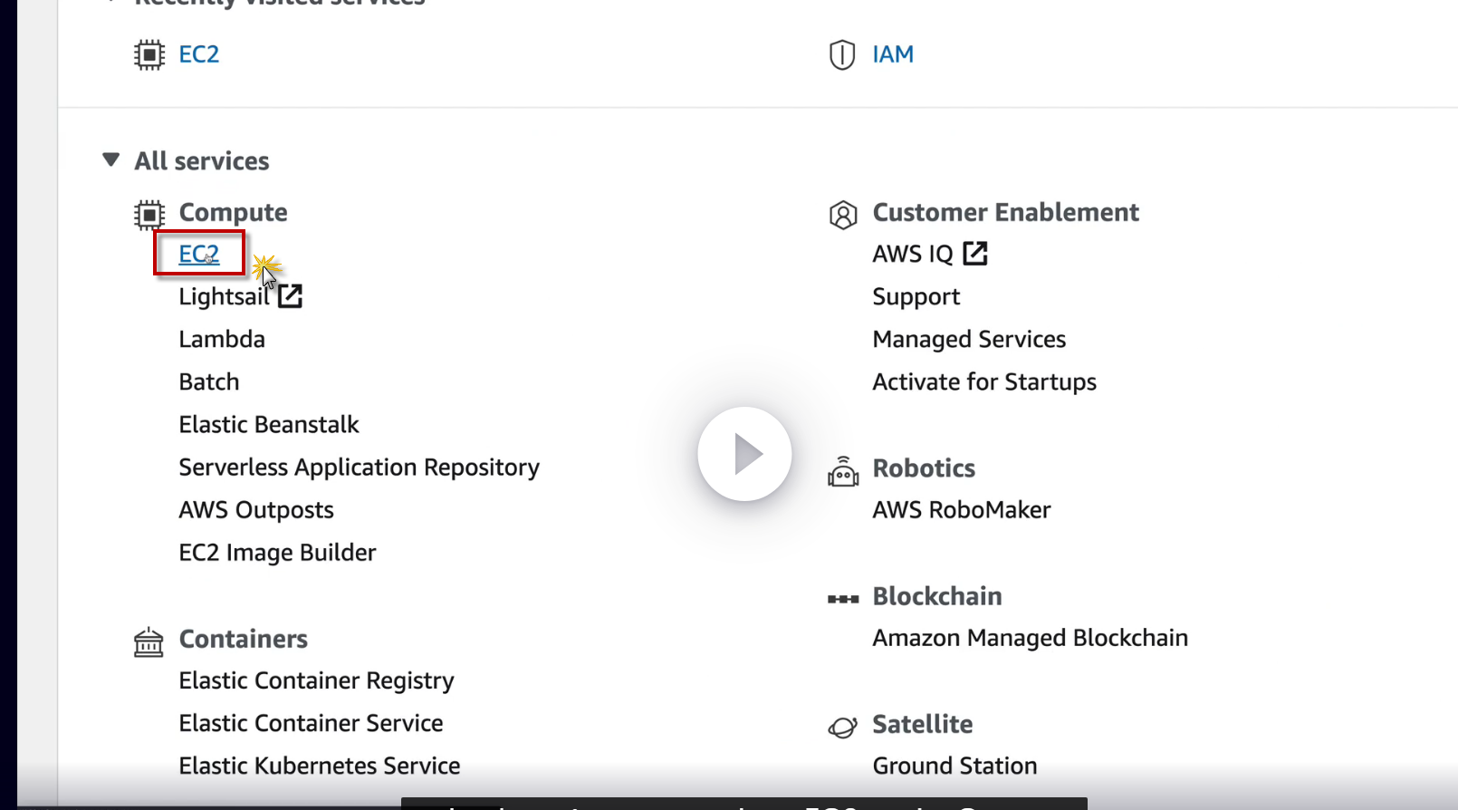Open Serverless Application Repository

coord(359,467)
